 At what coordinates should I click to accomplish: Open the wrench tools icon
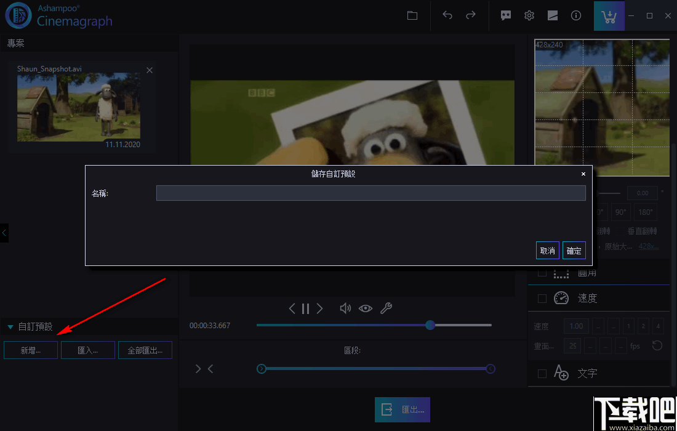click(x=386, y=308)
